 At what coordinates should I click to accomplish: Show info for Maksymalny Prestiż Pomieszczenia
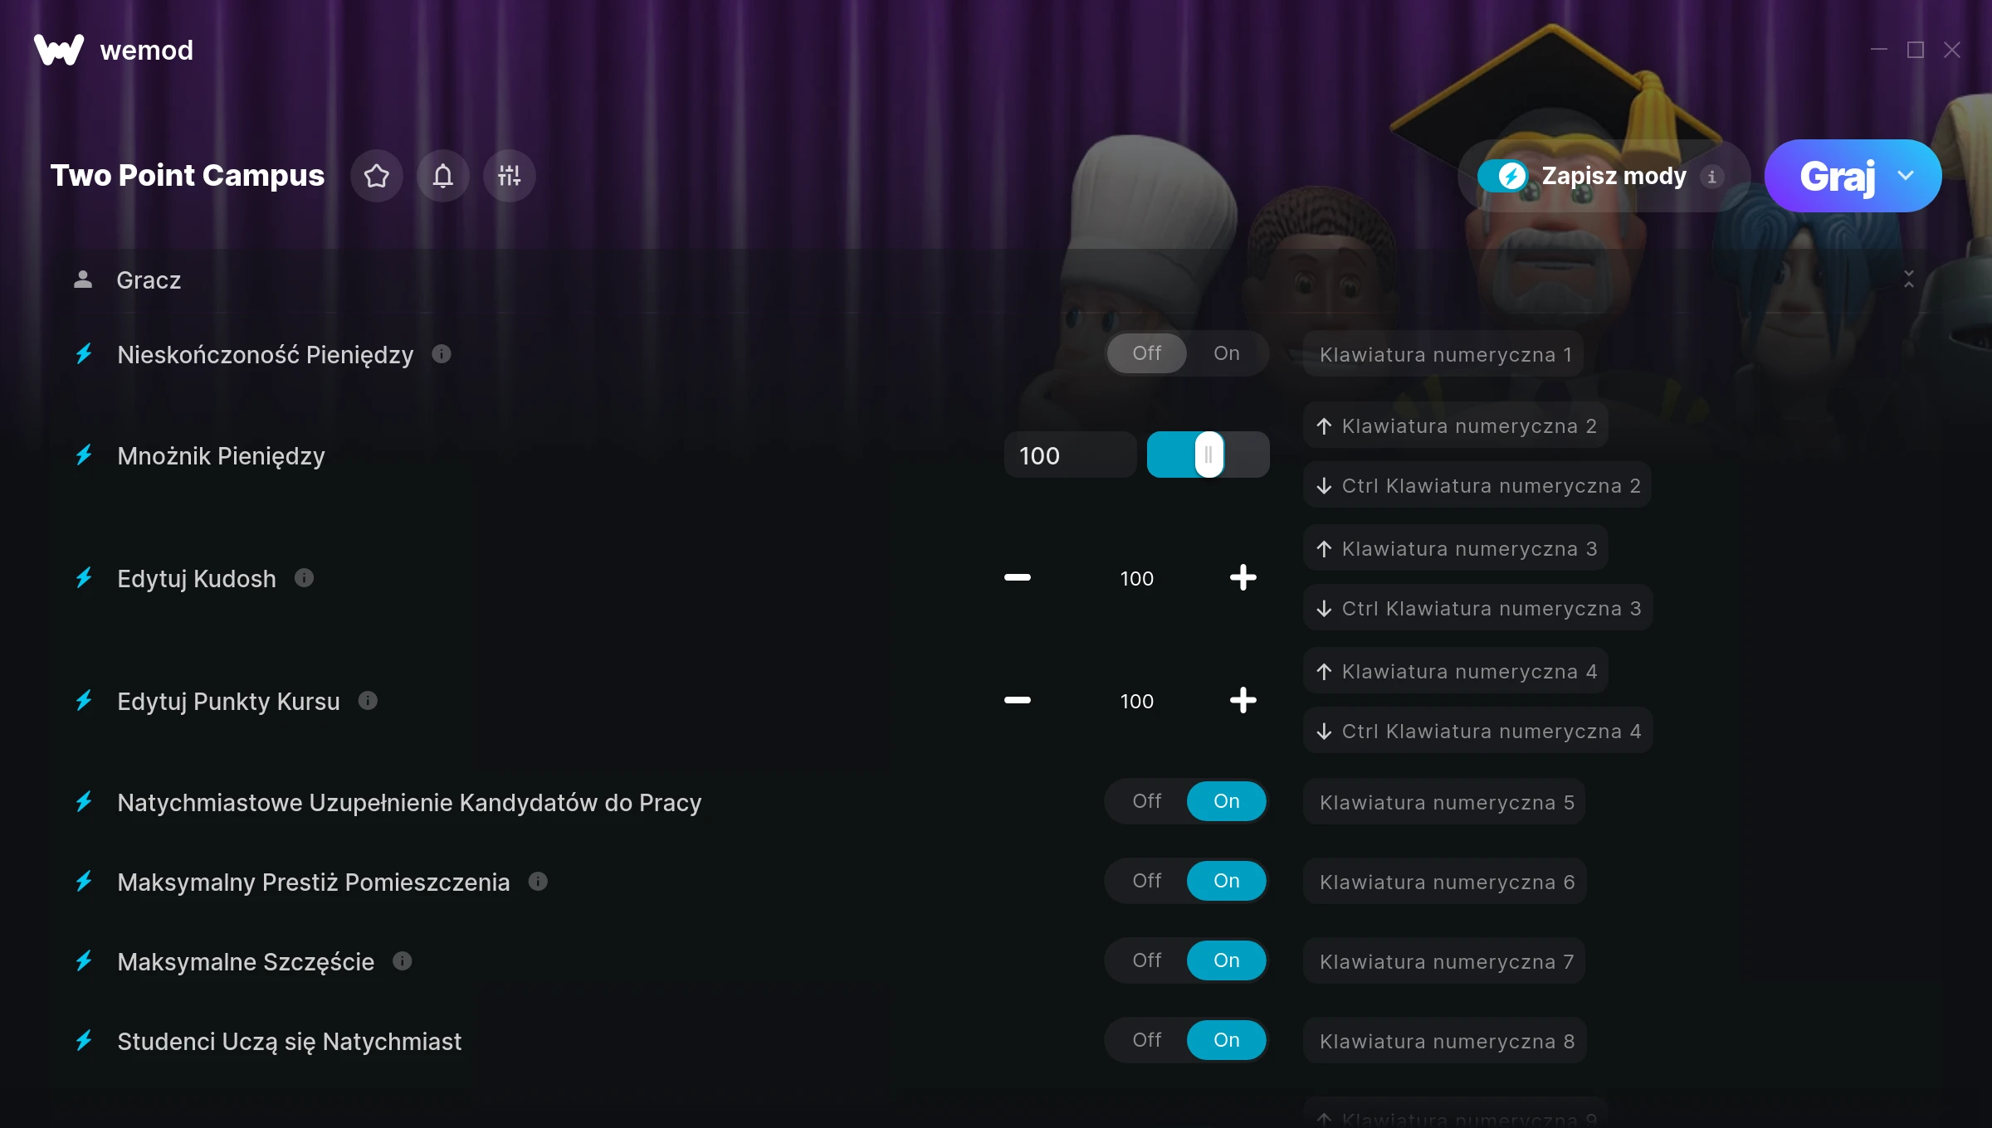[x=538, y=882]
